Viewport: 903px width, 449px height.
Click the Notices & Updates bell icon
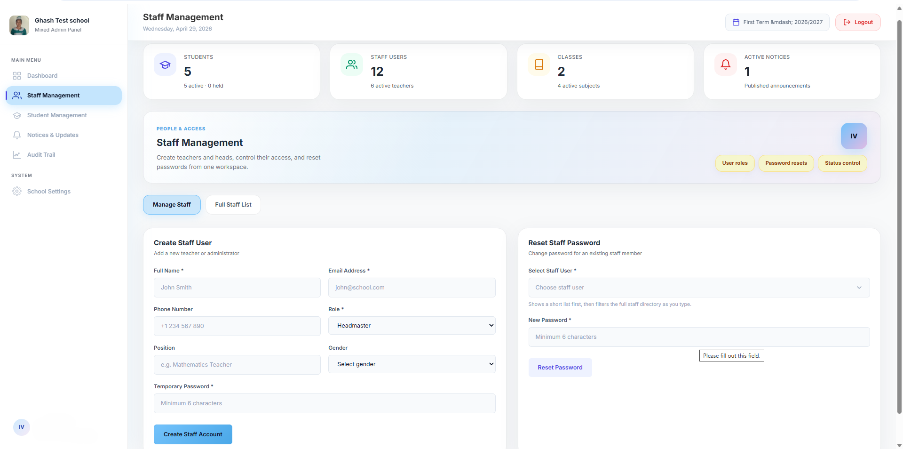click(x=17, y=135)
